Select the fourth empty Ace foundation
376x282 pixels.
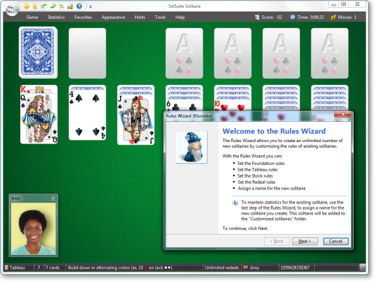329,53
